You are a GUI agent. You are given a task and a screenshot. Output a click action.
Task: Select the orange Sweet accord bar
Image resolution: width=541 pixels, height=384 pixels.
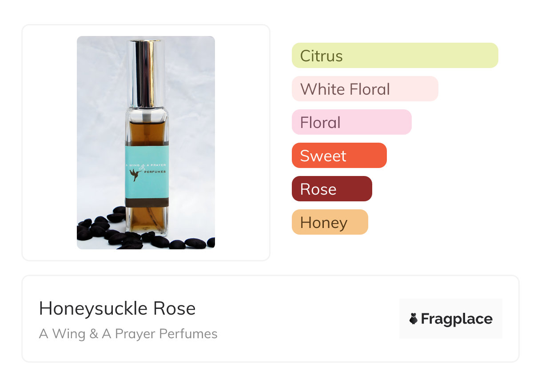tap(339, 156)
